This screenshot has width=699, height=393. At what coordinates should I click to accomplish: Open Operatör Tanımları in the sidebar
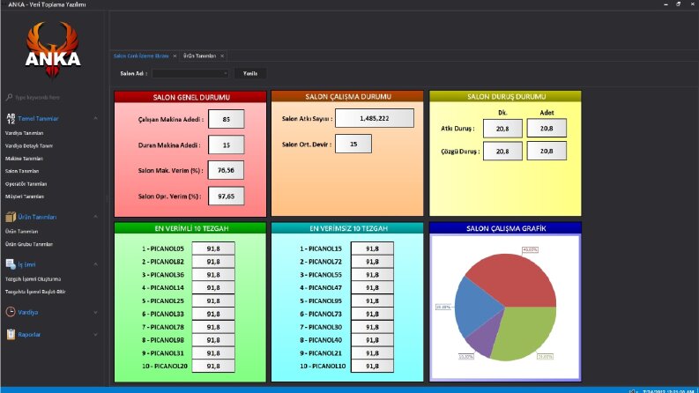26,184
